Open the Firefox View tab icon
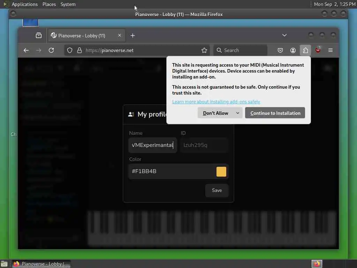This screenshot has width=357, height=268. (x=39, y=36)
